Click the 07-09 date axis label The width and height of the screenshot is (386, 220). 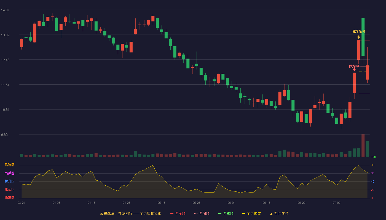(336, 203)
